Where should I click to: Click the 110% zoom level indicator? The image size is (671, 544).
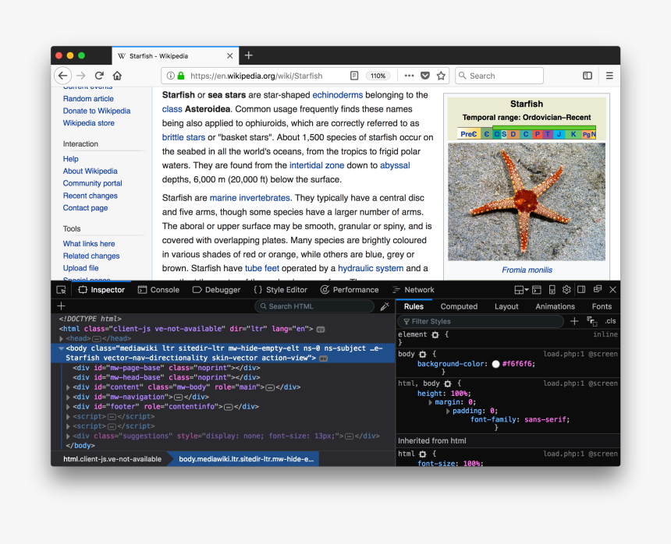378,76
